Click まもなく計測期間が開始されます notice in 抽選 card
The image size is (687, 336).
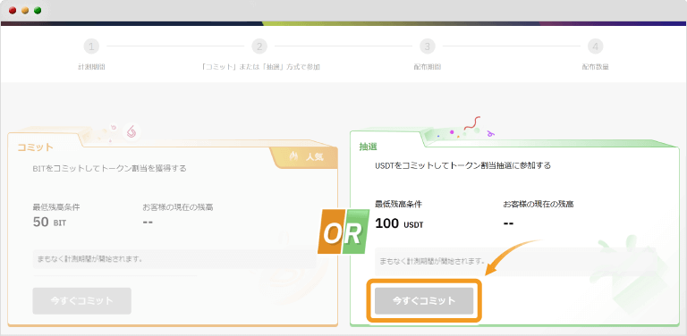pyautogui.click(x=515, y=261)
